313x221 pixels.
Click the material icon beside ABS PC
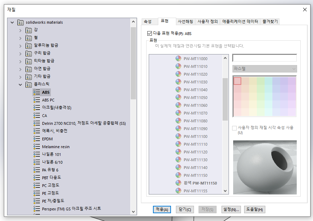click(36, 100)
